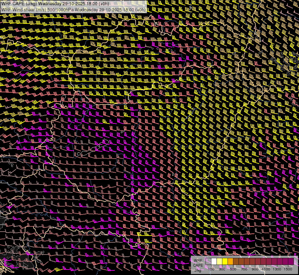
Task: Click the white Lake Balaton outline on the map
Action: tap(93, 147)
